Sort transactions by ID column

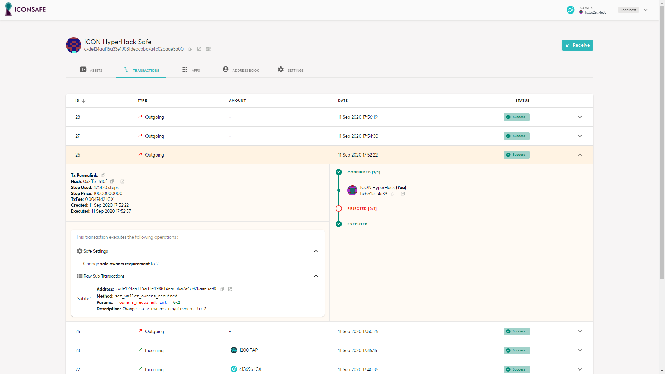tap(80, 101)
